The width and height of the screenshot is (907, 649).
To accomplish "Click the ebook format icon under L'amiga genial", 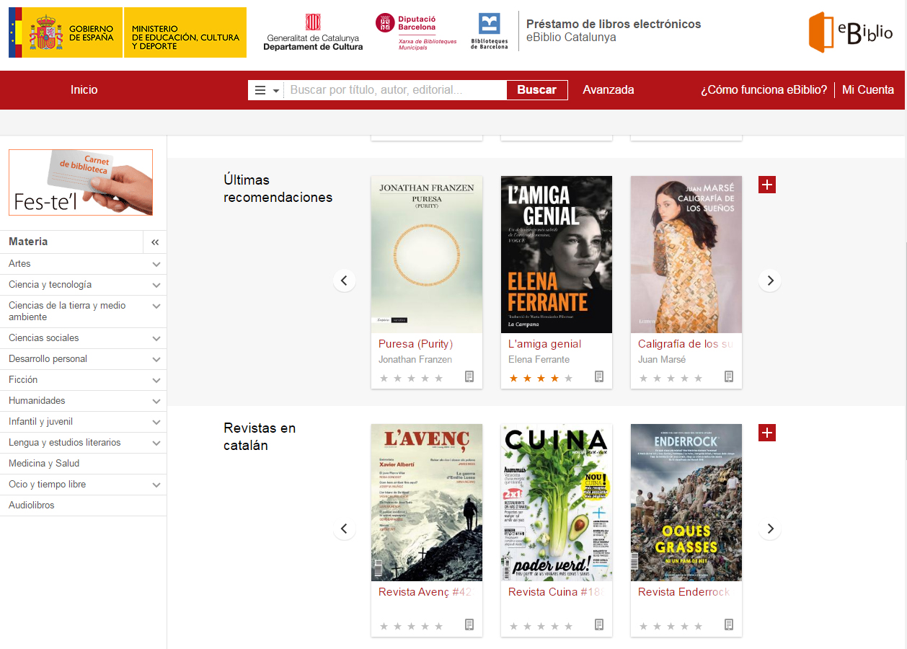I will click(599, 376).
